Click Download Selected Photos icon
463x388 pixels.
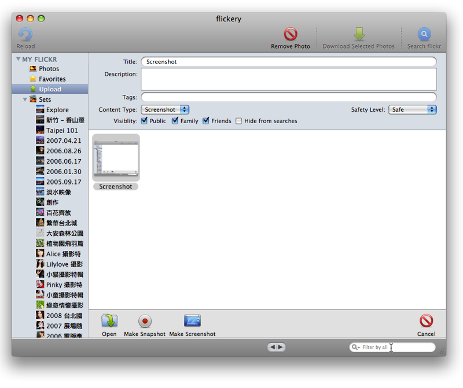click(359, 34)
